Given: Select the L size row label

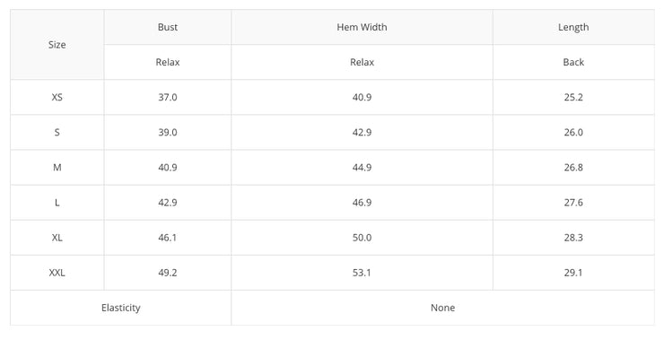Looking at the screenshot, I should coord(57,203).
